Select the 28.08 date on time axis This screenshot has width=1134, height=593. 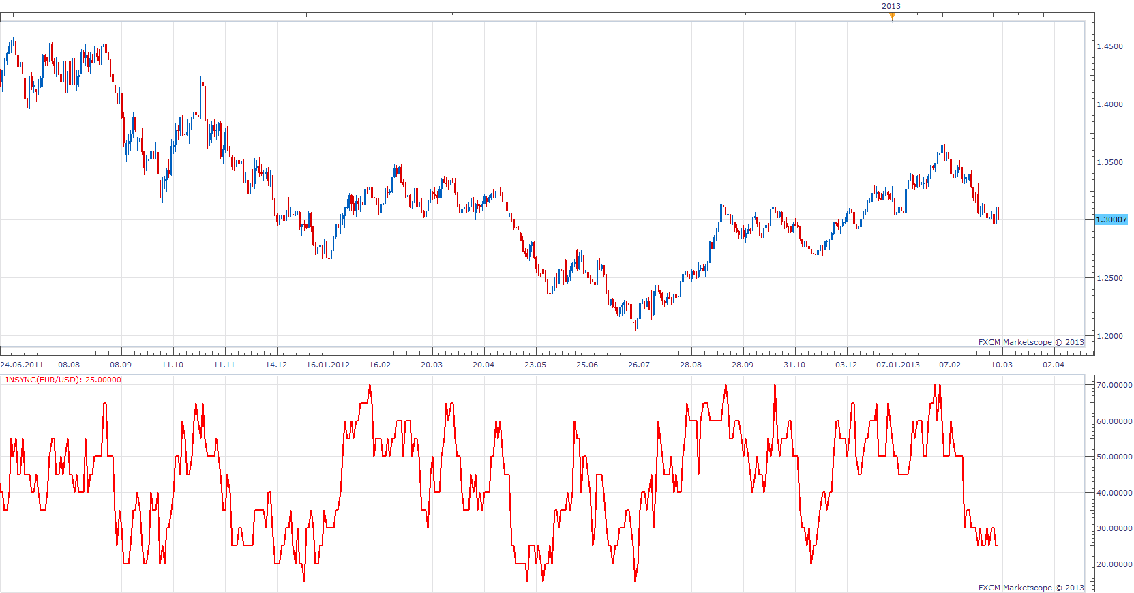691,365
